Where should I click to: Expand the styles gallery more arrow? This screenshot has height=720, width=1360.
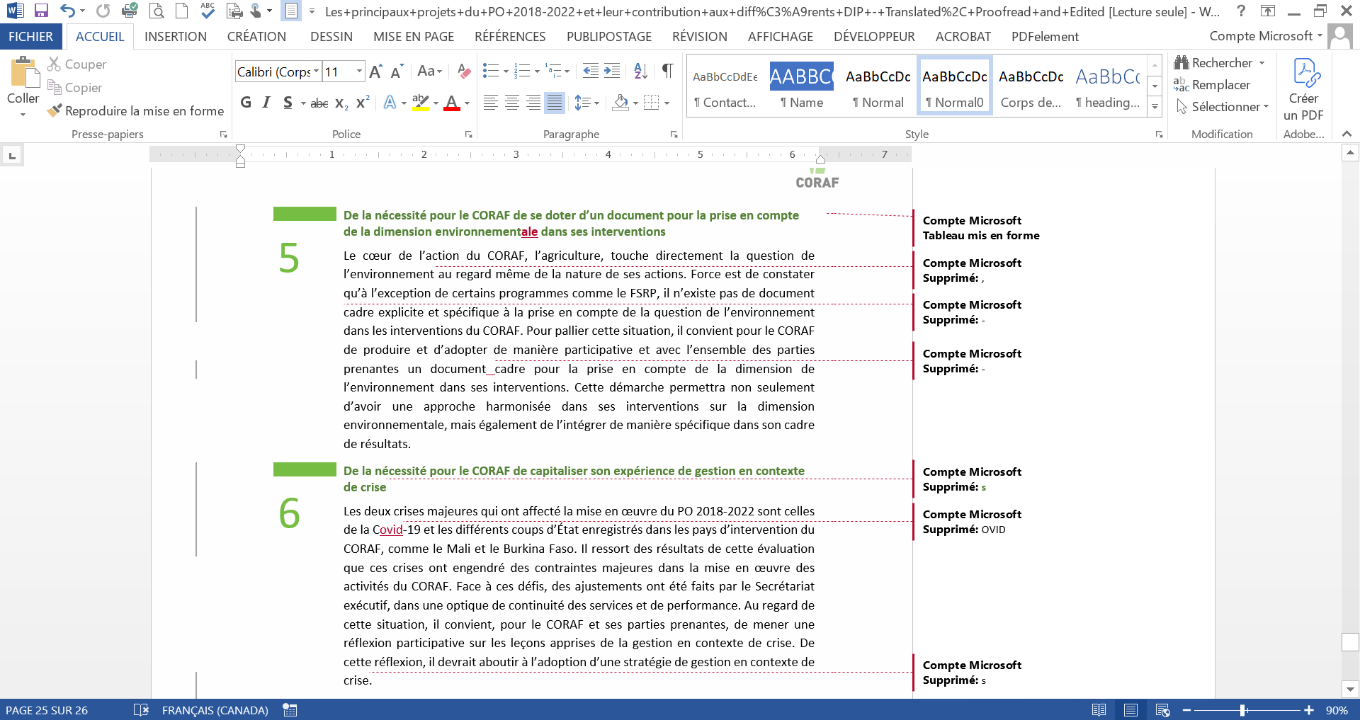coord(1155,108)
